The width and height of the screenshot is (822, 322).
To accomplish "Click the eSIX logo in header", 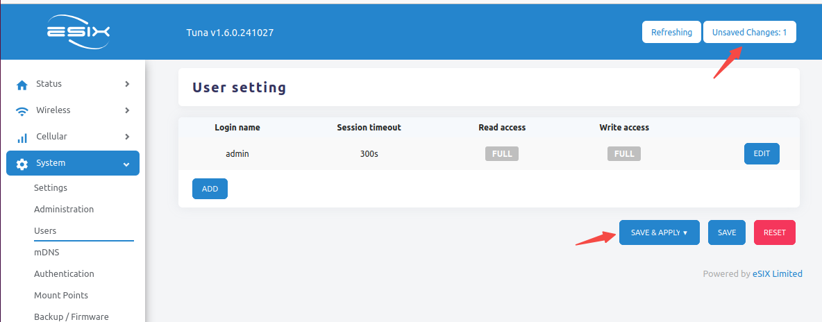I will click(78, 32).
